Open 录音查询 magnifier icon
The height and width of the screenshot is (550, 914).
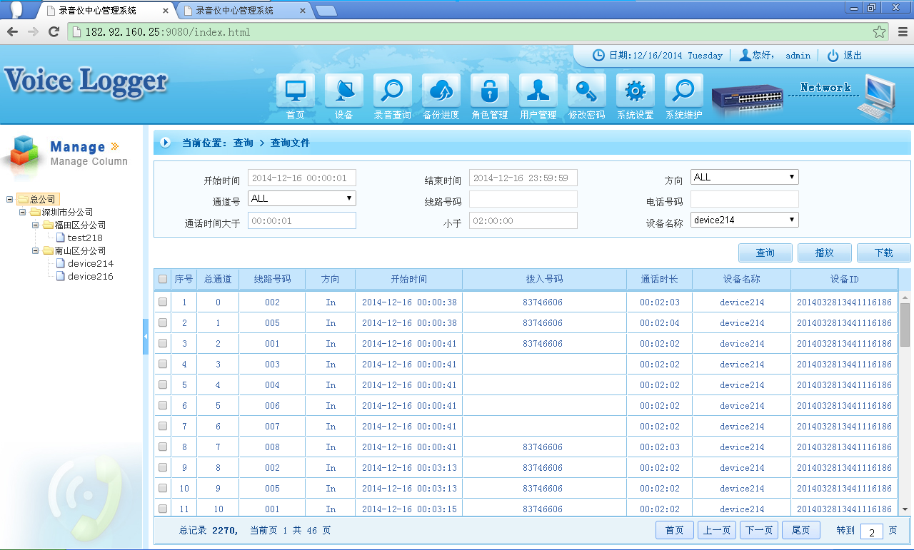[392, 92]
